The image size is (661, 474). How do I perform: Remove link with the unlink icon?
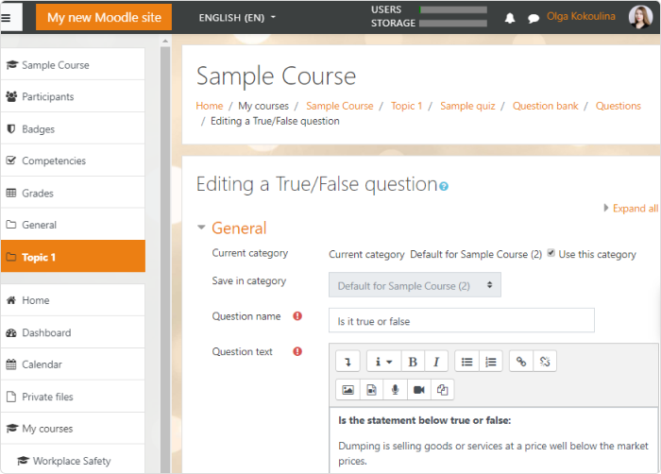(x=545, y=362)
